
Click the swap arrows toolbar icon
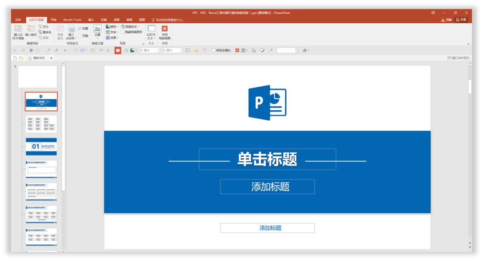56,50
